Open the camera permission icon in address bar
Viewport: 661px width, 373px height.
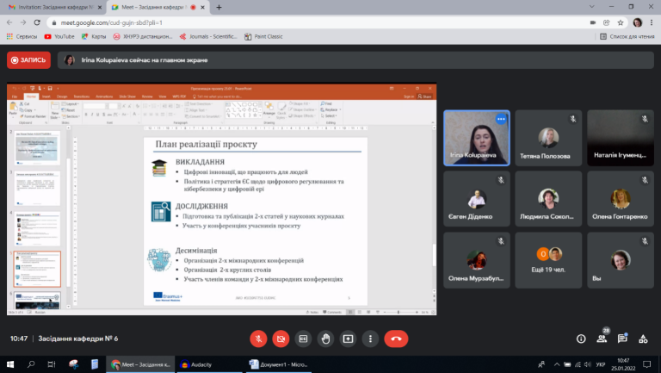[593, 22]
